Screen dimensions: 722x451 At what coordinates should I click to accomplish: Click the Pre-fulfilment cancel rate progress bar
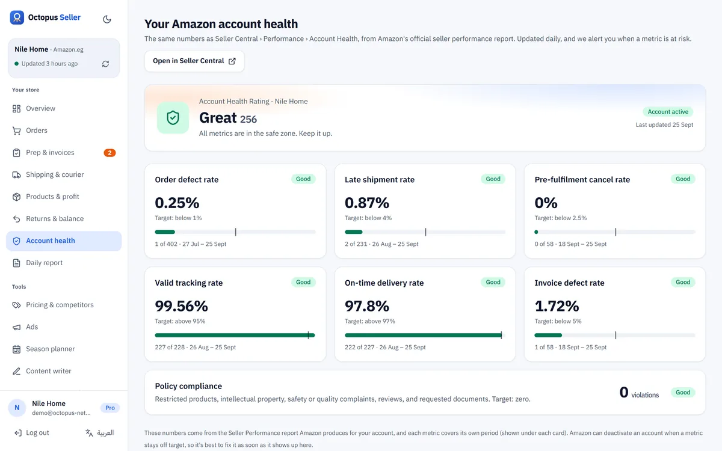(x=615, y=232)
